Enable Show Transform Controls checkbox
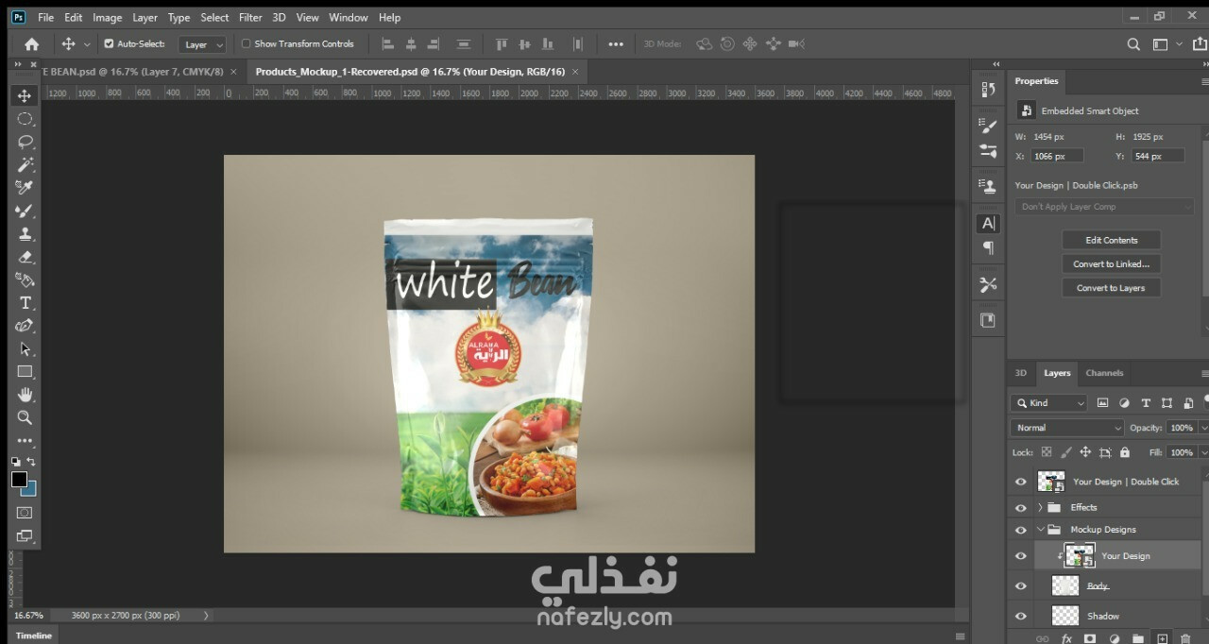1209x644 pixels. [x=246, y=43]
